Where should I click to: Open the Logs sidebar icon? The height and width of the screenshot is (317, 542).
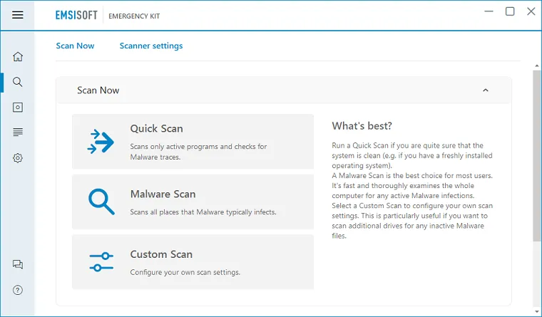point(18,132)
